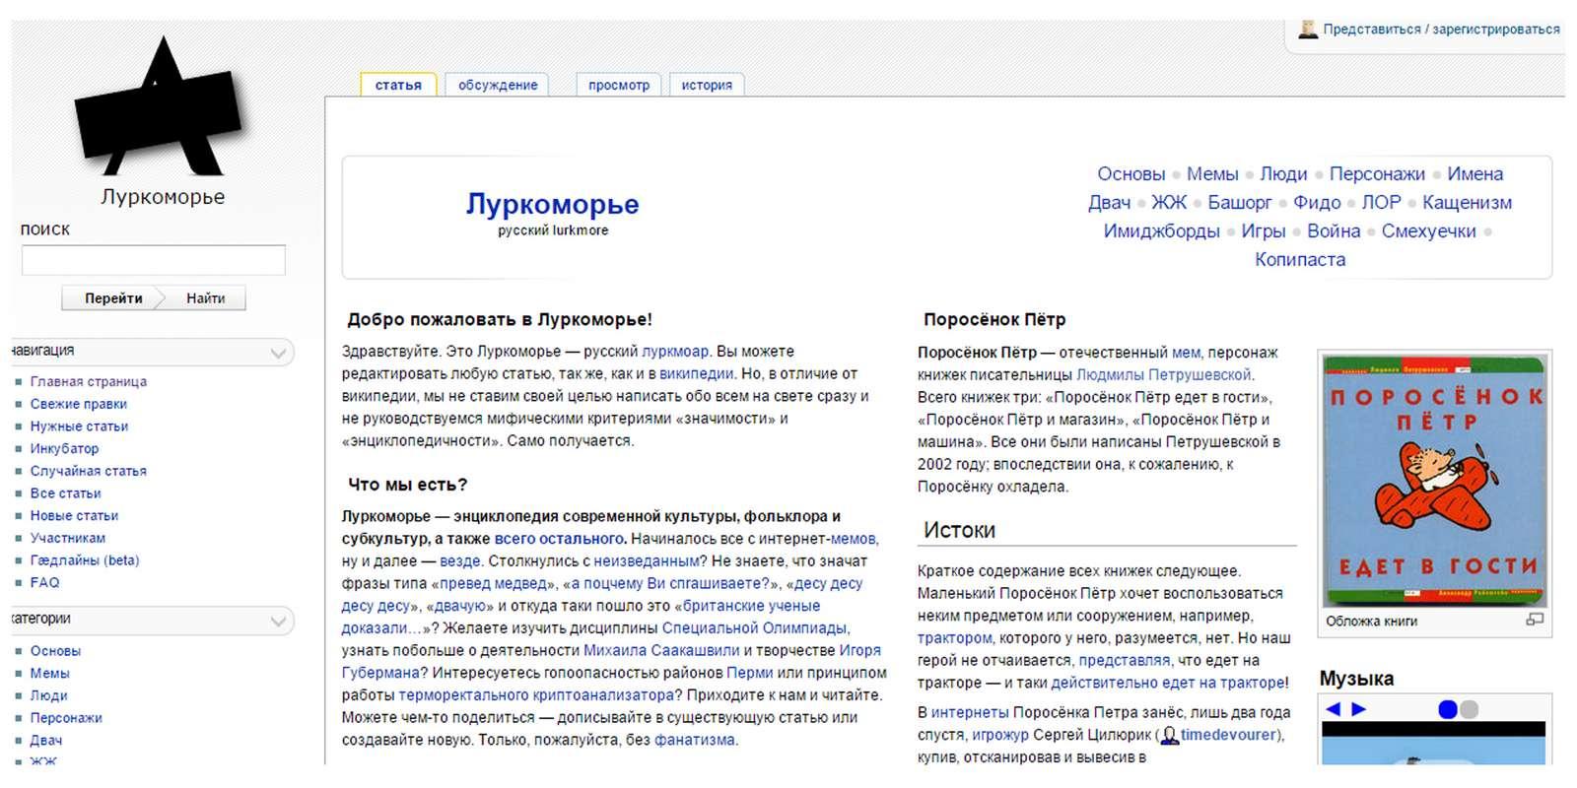The image size is (1577, 788).
Task: Open the timedevourer user link
Action: coord(1228,735)
